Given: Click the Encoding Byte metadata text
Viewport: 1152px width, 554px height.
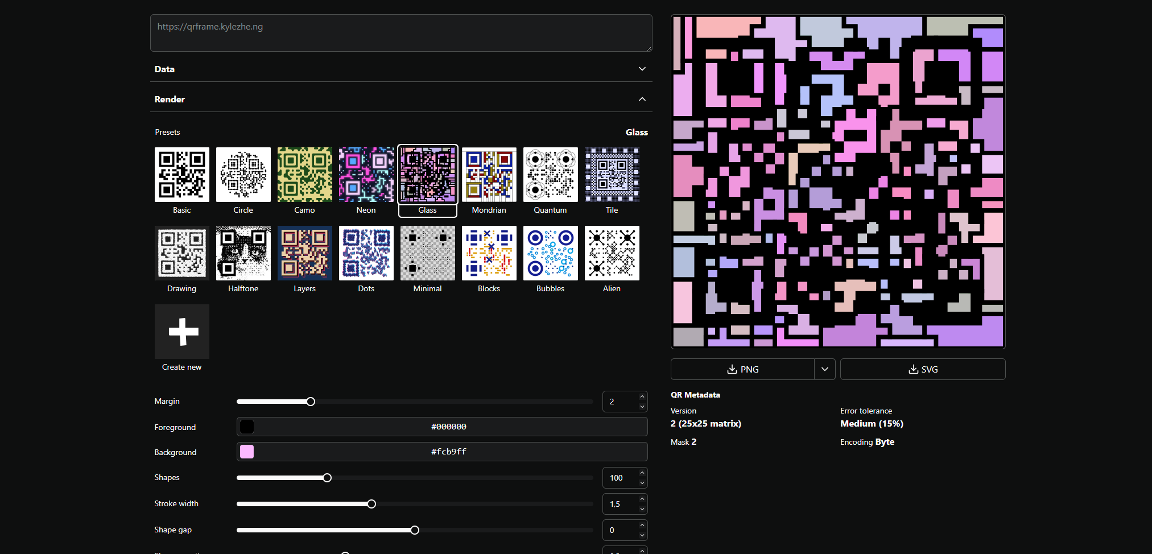Looking at the screenshot, I should pos(867,442).
